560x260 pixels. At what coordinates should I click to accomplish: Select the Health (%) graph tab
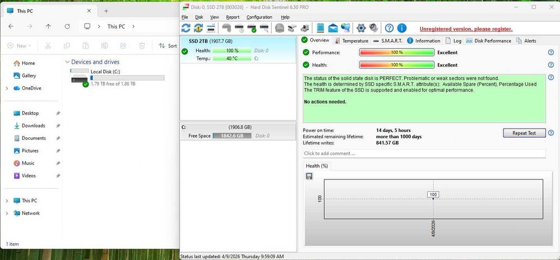point(317,166)
